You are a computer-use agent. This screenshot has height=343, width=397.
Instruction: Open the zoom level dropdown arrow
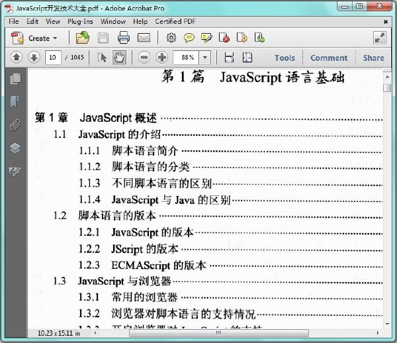pos(205,58)
